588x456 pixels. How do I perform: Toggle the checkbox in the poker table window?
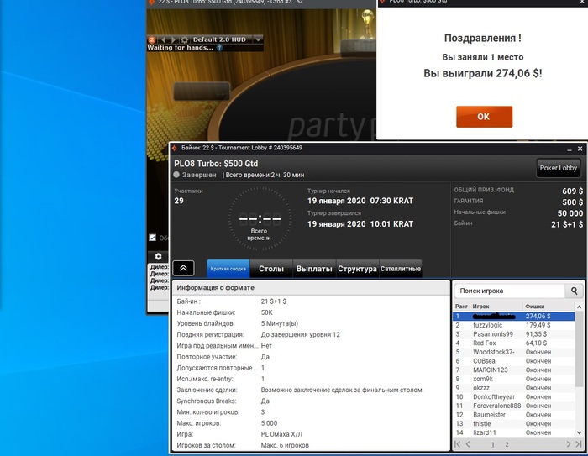pos(153,238)
